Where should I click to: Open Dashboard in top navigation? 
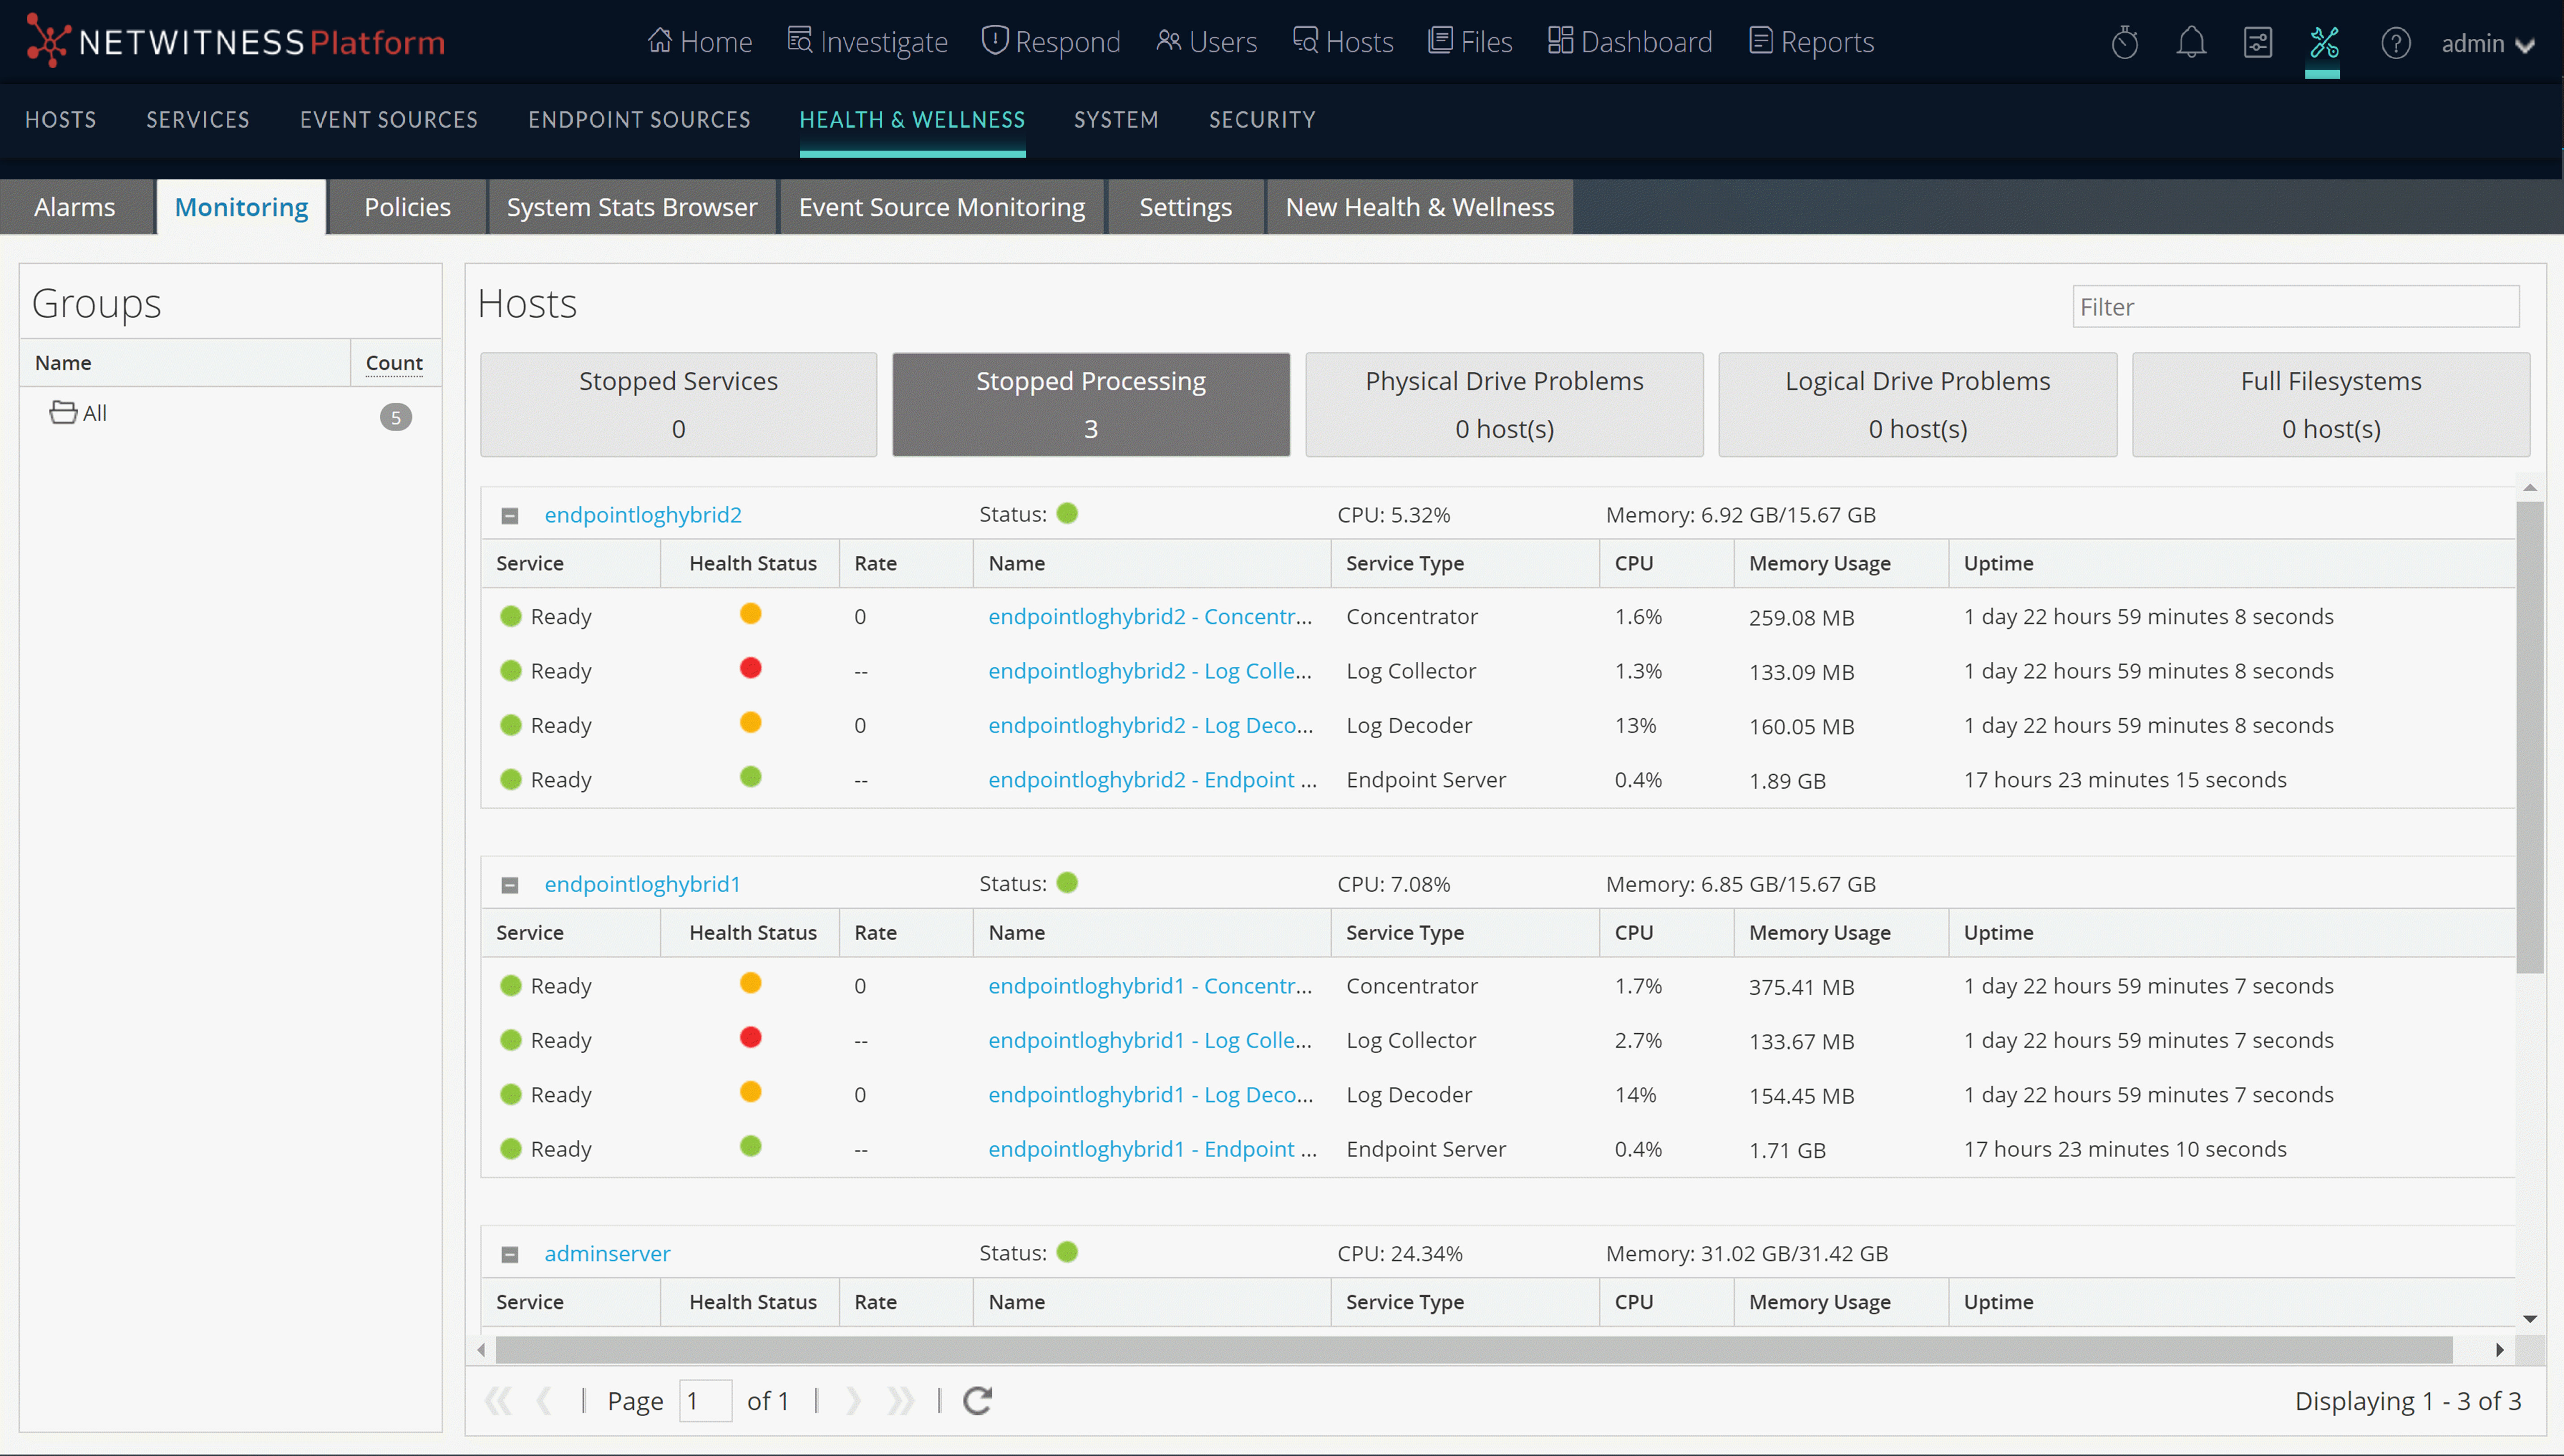tap(1629, 42)
